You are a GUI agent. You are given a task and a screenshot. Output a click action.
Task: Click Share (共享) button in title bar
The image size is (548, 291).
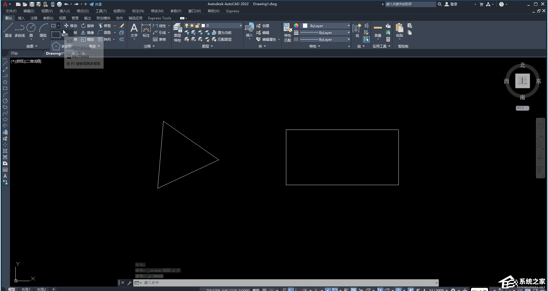coord(96,4)
